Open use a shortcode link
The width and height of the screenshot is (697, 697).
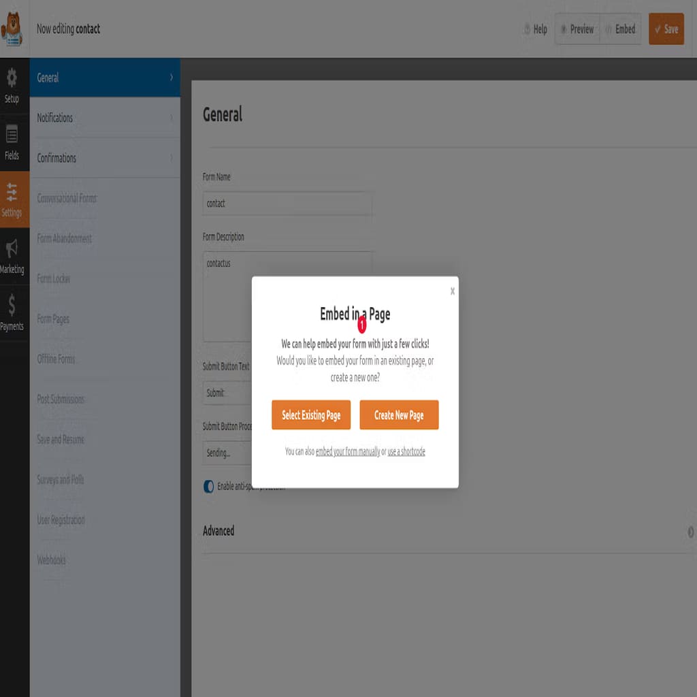[x=406, y=452]
